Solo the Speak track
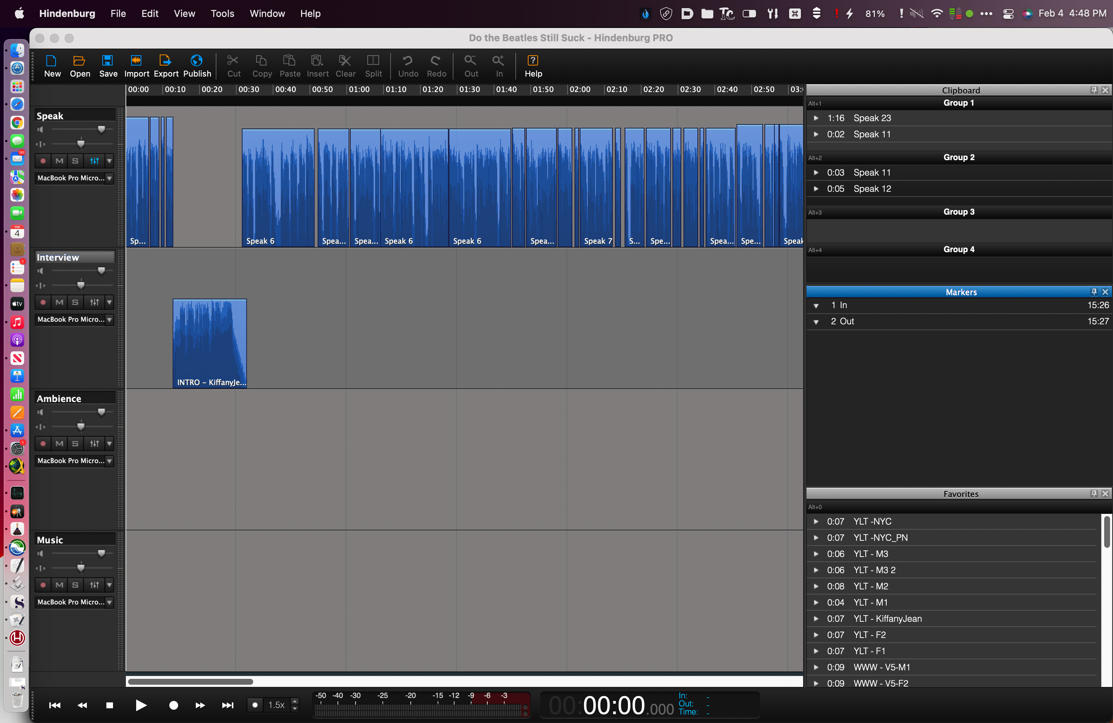Viewport: 1113px width, 723px height. click(x=75, y=161)
